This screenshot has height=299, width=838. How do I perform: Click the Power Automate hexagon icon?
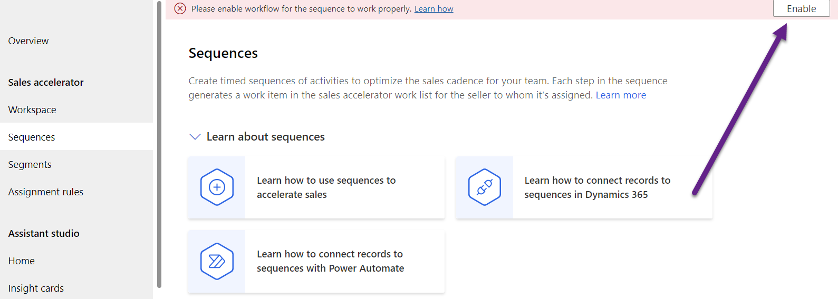click(x=217, y=261)
